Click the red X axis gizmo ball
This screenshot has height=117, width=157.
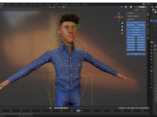(123, 17)
